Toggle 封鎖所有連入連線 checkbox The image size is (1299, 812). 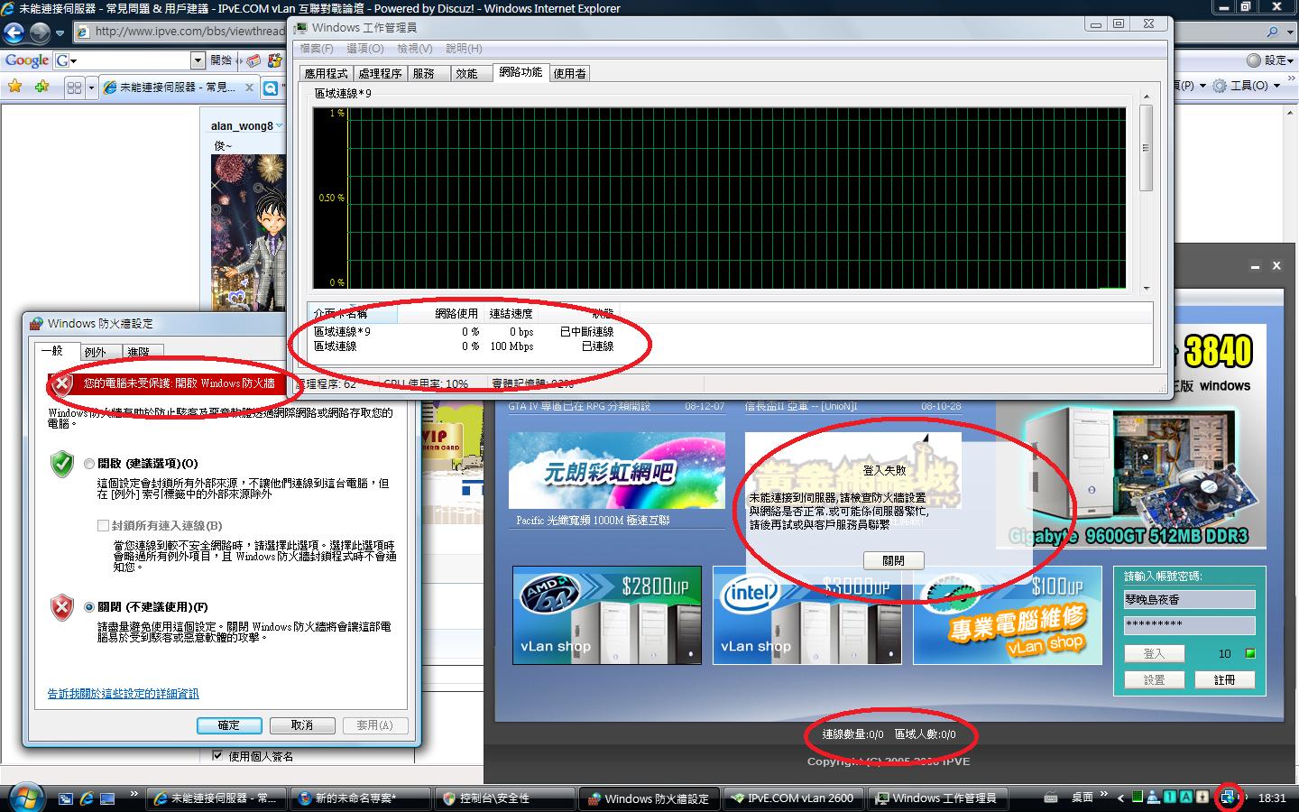(x=103, y=525)
